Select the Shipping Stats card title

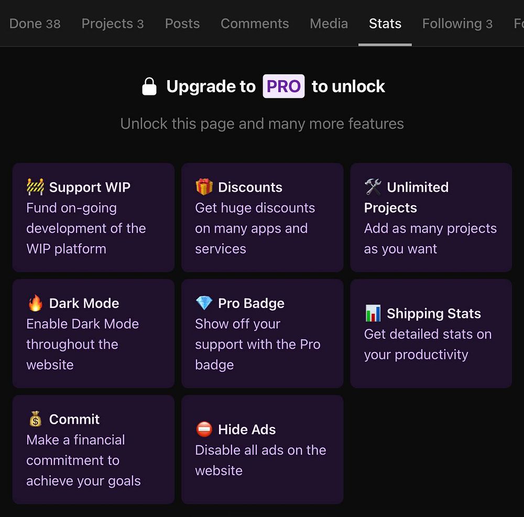tap(433, 314)
